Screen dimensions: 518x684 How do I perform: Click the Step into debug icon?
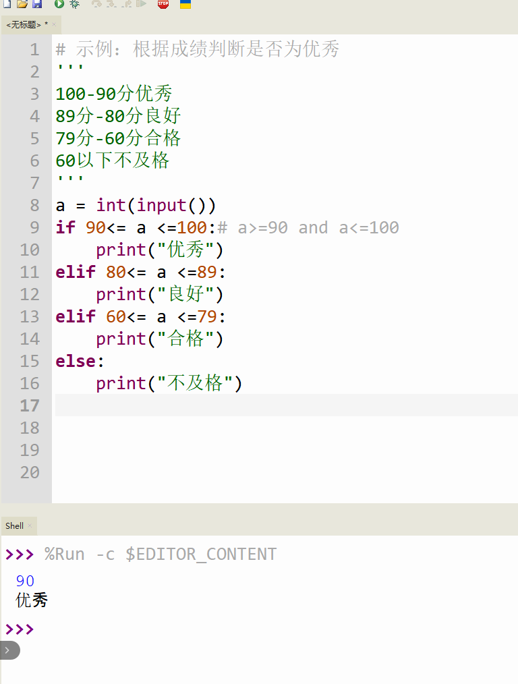[x=111, y=4]
